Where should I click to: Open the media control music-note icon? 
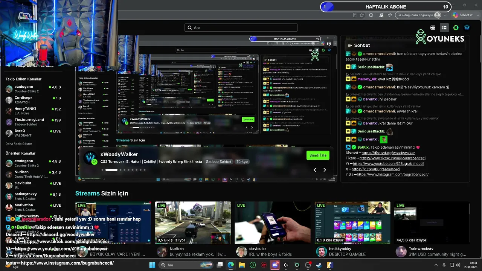[x=381, y=15]
